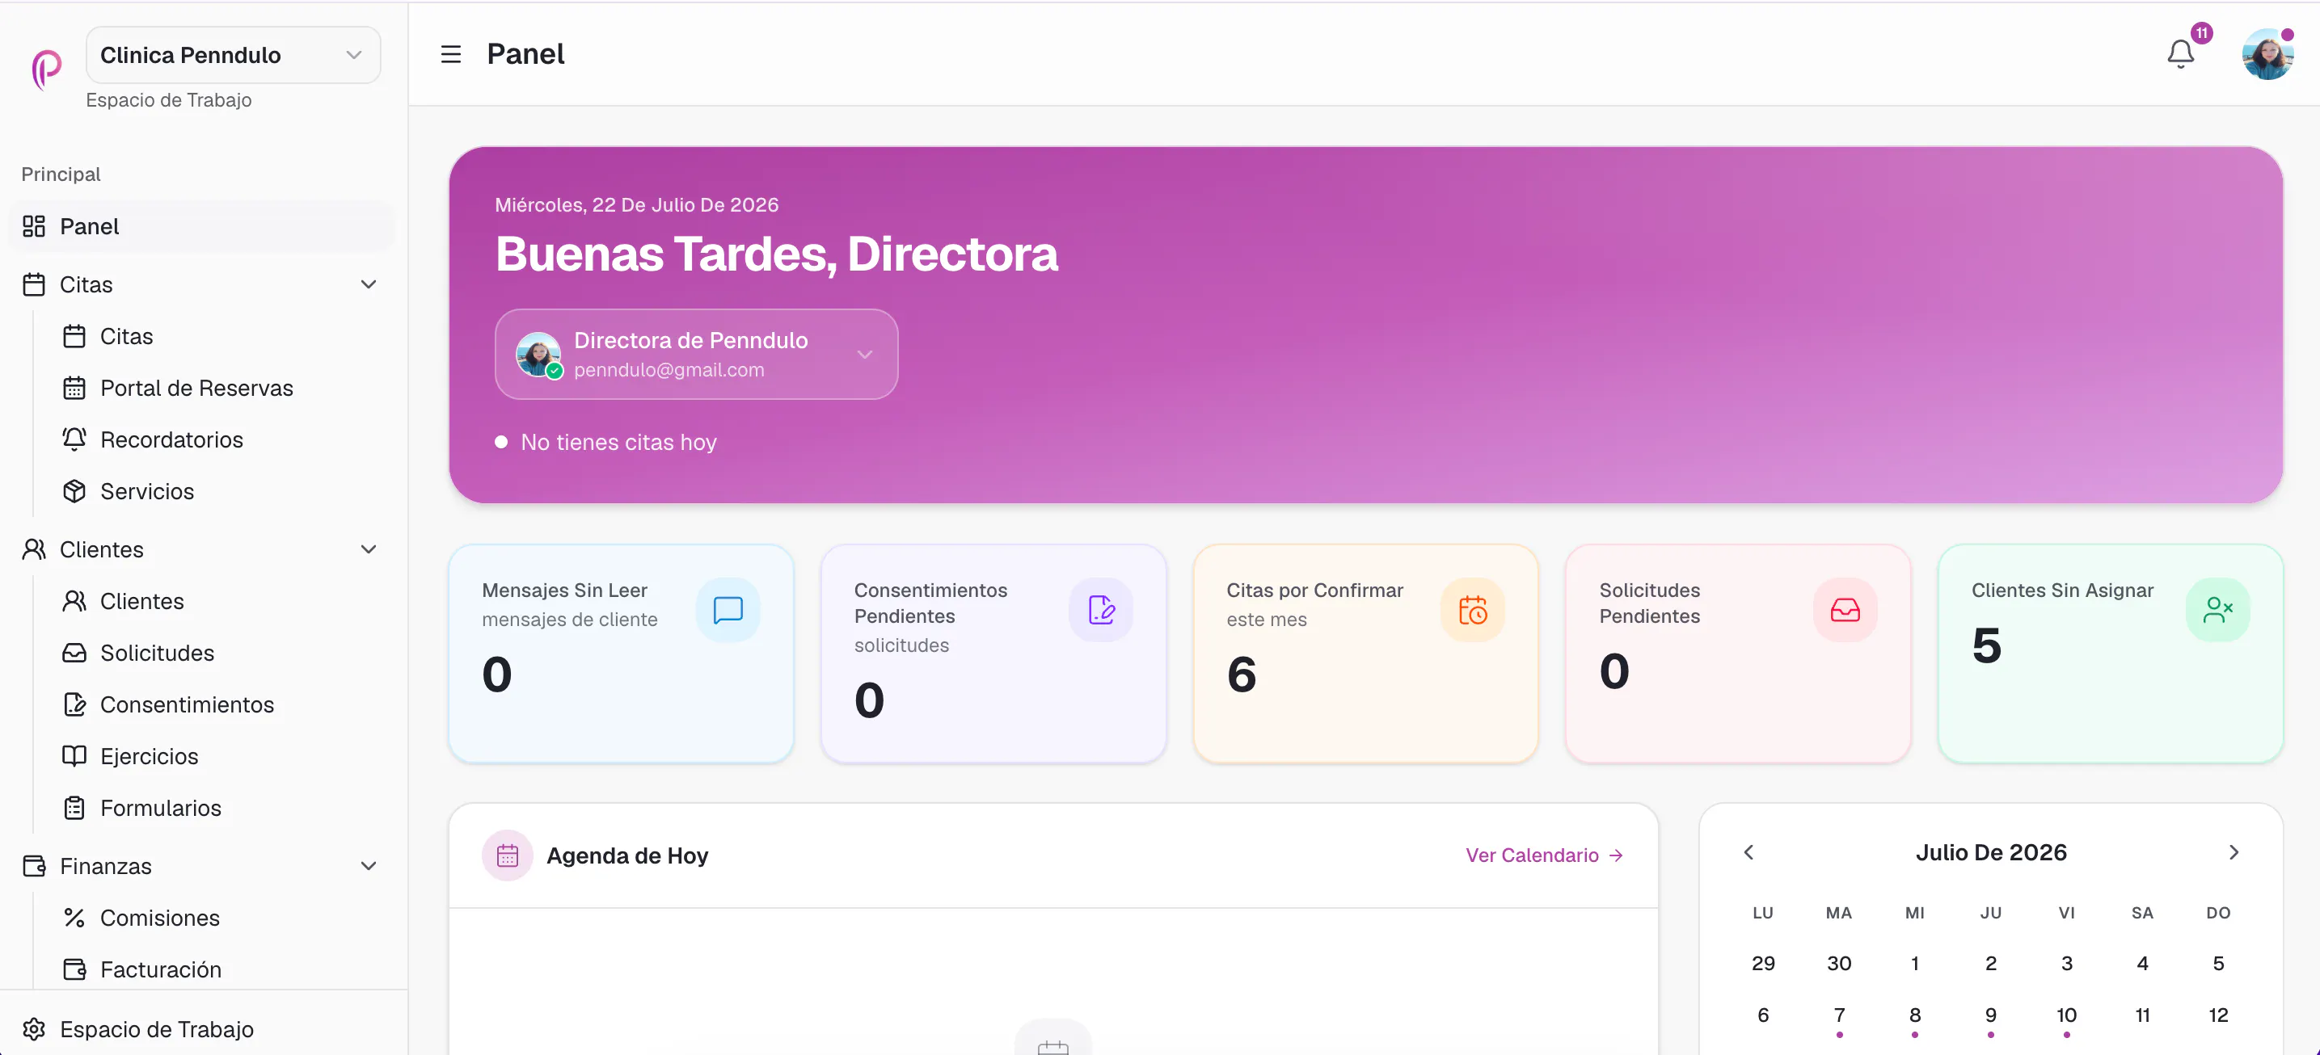Click the Citas por Confirmar calendar-clock icon
Screen dimensions: 2320x1055
(x=1473, y=609)
